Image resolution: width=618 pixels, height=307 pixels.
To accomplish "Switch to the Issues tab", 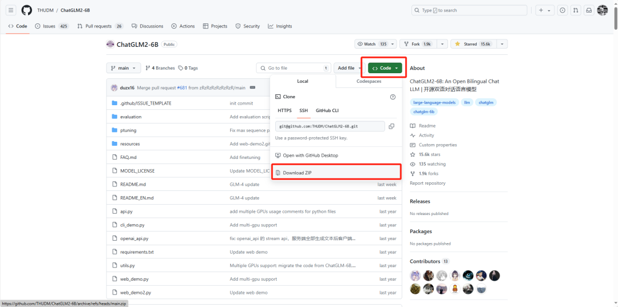I will click(x=51, y=26).
